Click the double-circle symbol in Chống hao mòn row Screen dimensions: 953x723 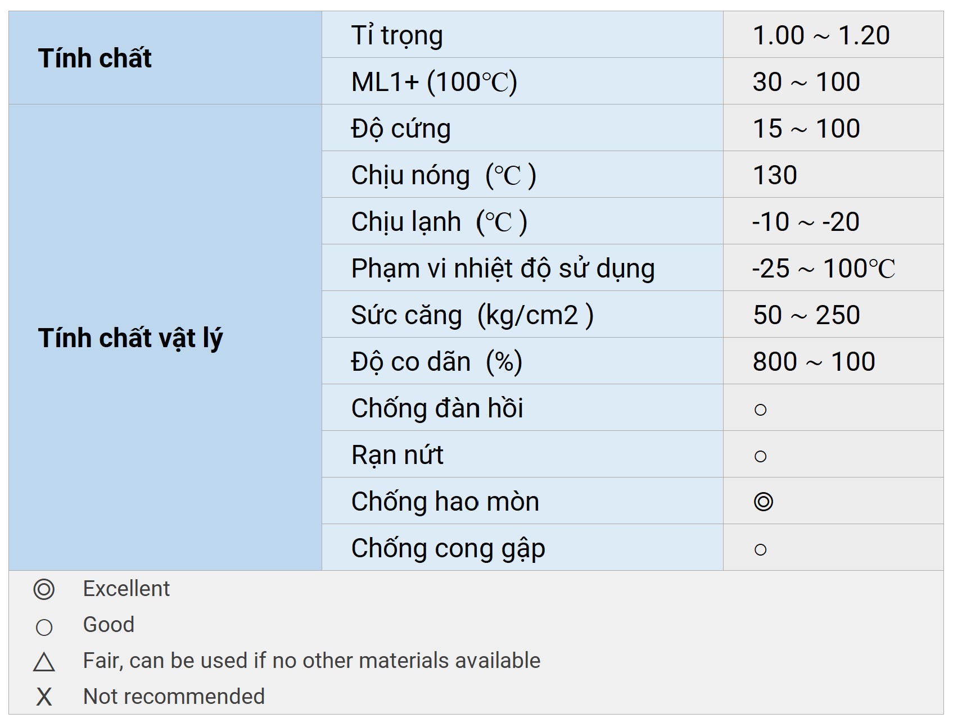763,502
